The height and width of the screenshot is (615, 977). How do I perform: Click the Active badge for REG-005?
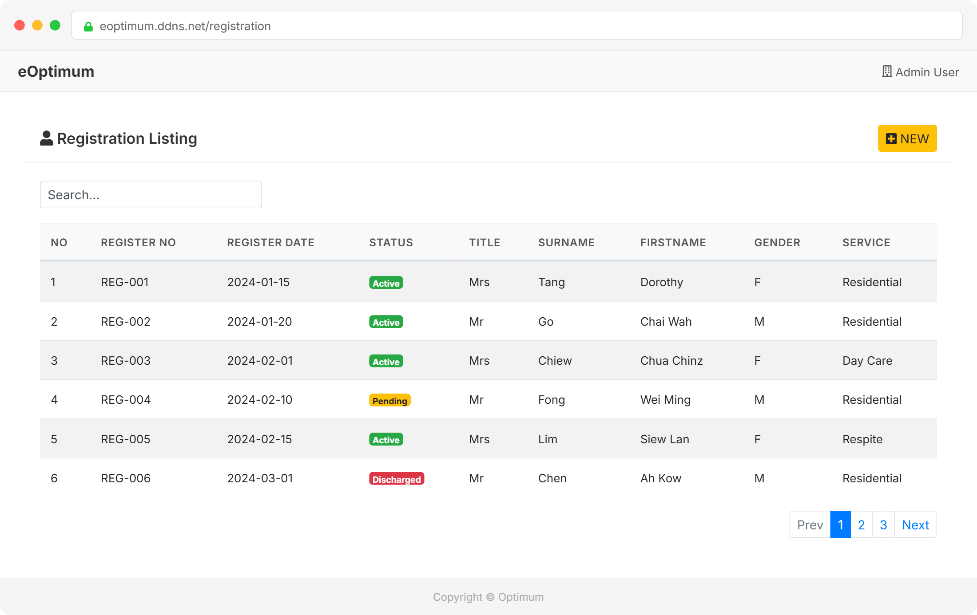(x=385, y=439)
